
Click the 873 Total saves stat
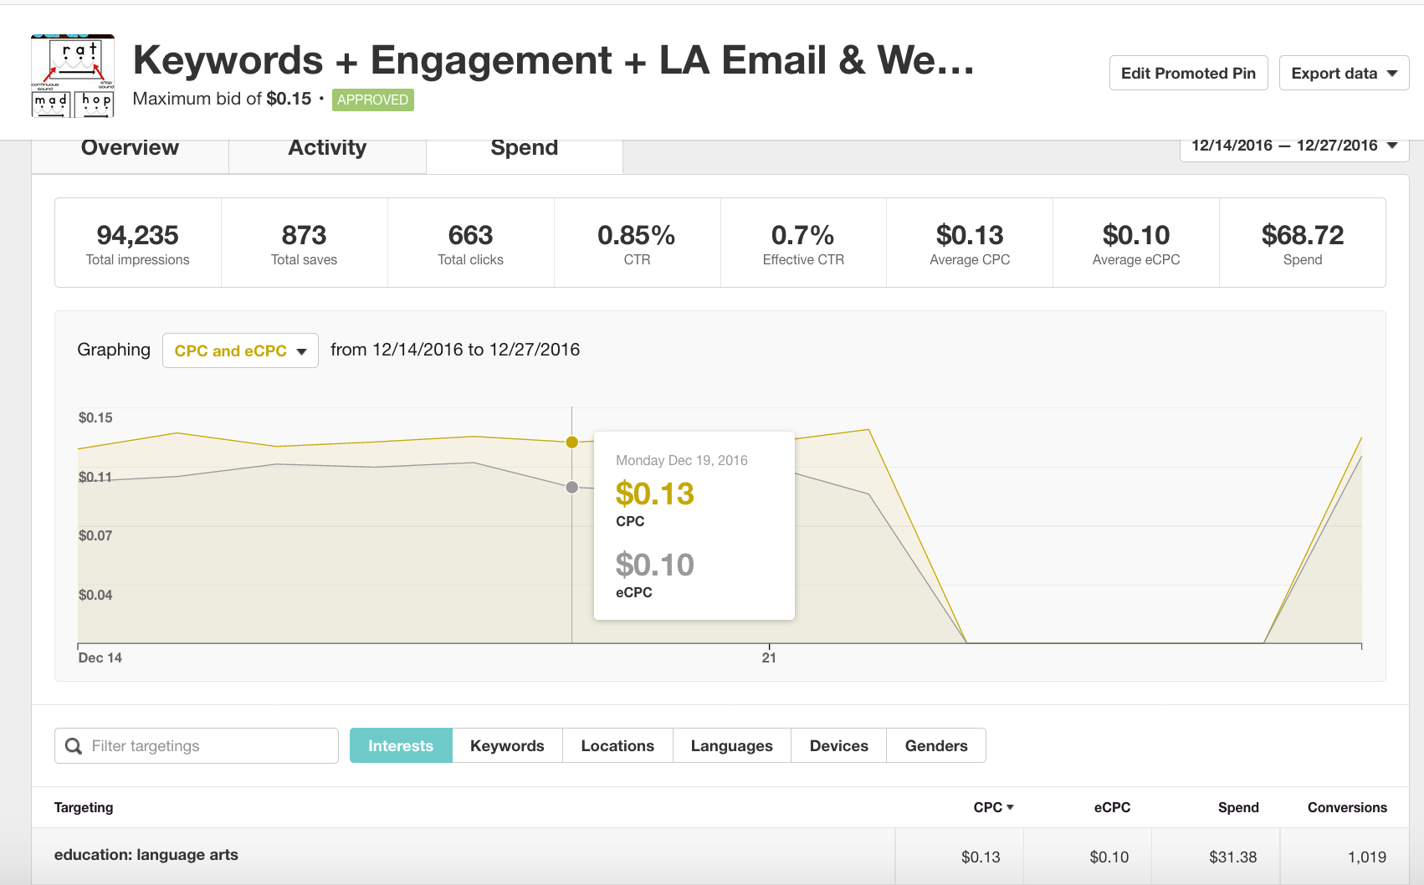pos(305,243)
